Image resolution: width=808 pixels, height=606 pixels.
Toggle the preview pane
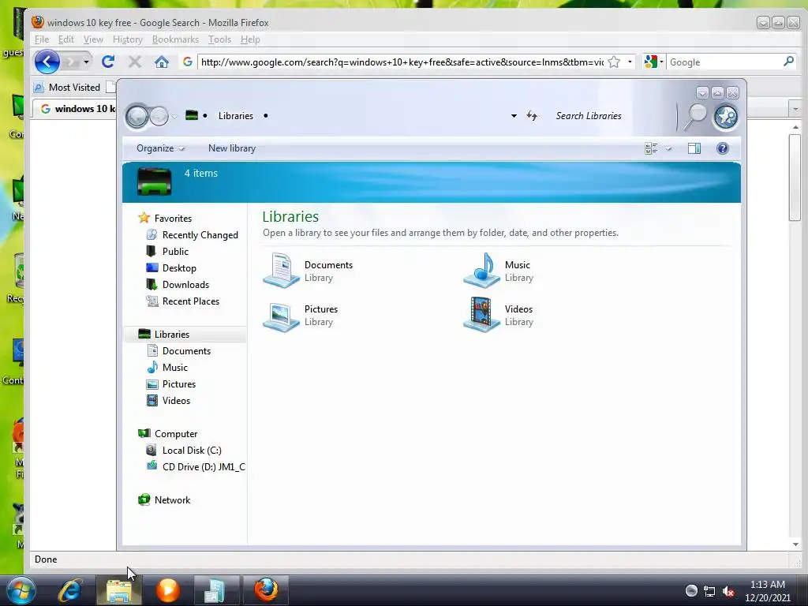point(694,148)
